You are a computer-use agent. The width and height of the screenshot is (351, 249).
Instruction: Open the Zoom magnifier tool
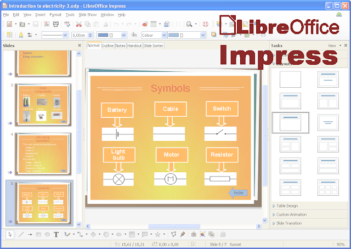[189, 24]
